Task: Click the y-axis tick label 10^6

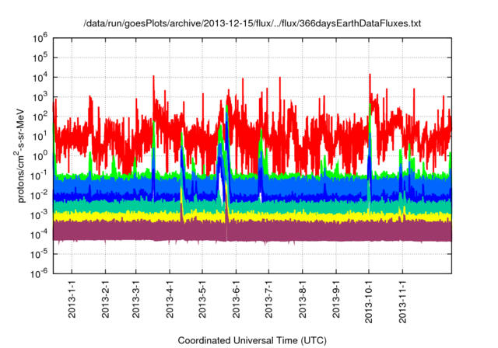Action: tap(40, 38)
